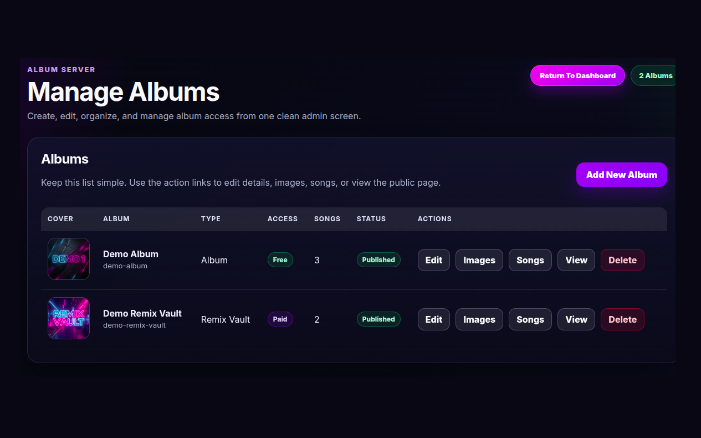The width and height of the screenshot is (701, 438).
Task: Edit the Demo Album row
Action: 433,260
